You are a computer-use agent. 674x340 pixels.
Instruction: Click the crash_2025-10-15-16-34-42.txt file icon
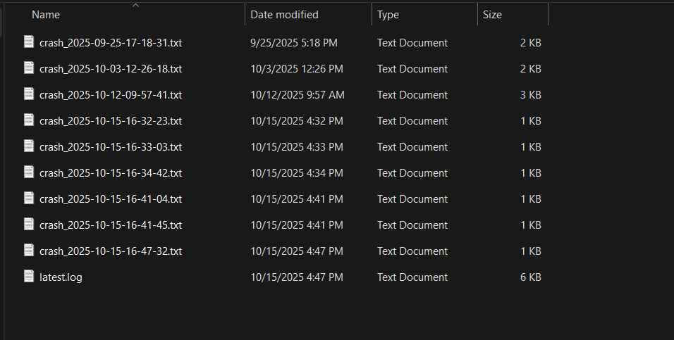pos(29,172)
